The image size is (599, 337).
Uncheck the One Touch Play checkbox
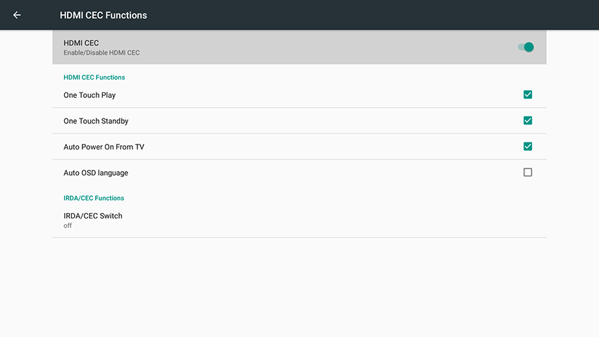pos(528,94)
